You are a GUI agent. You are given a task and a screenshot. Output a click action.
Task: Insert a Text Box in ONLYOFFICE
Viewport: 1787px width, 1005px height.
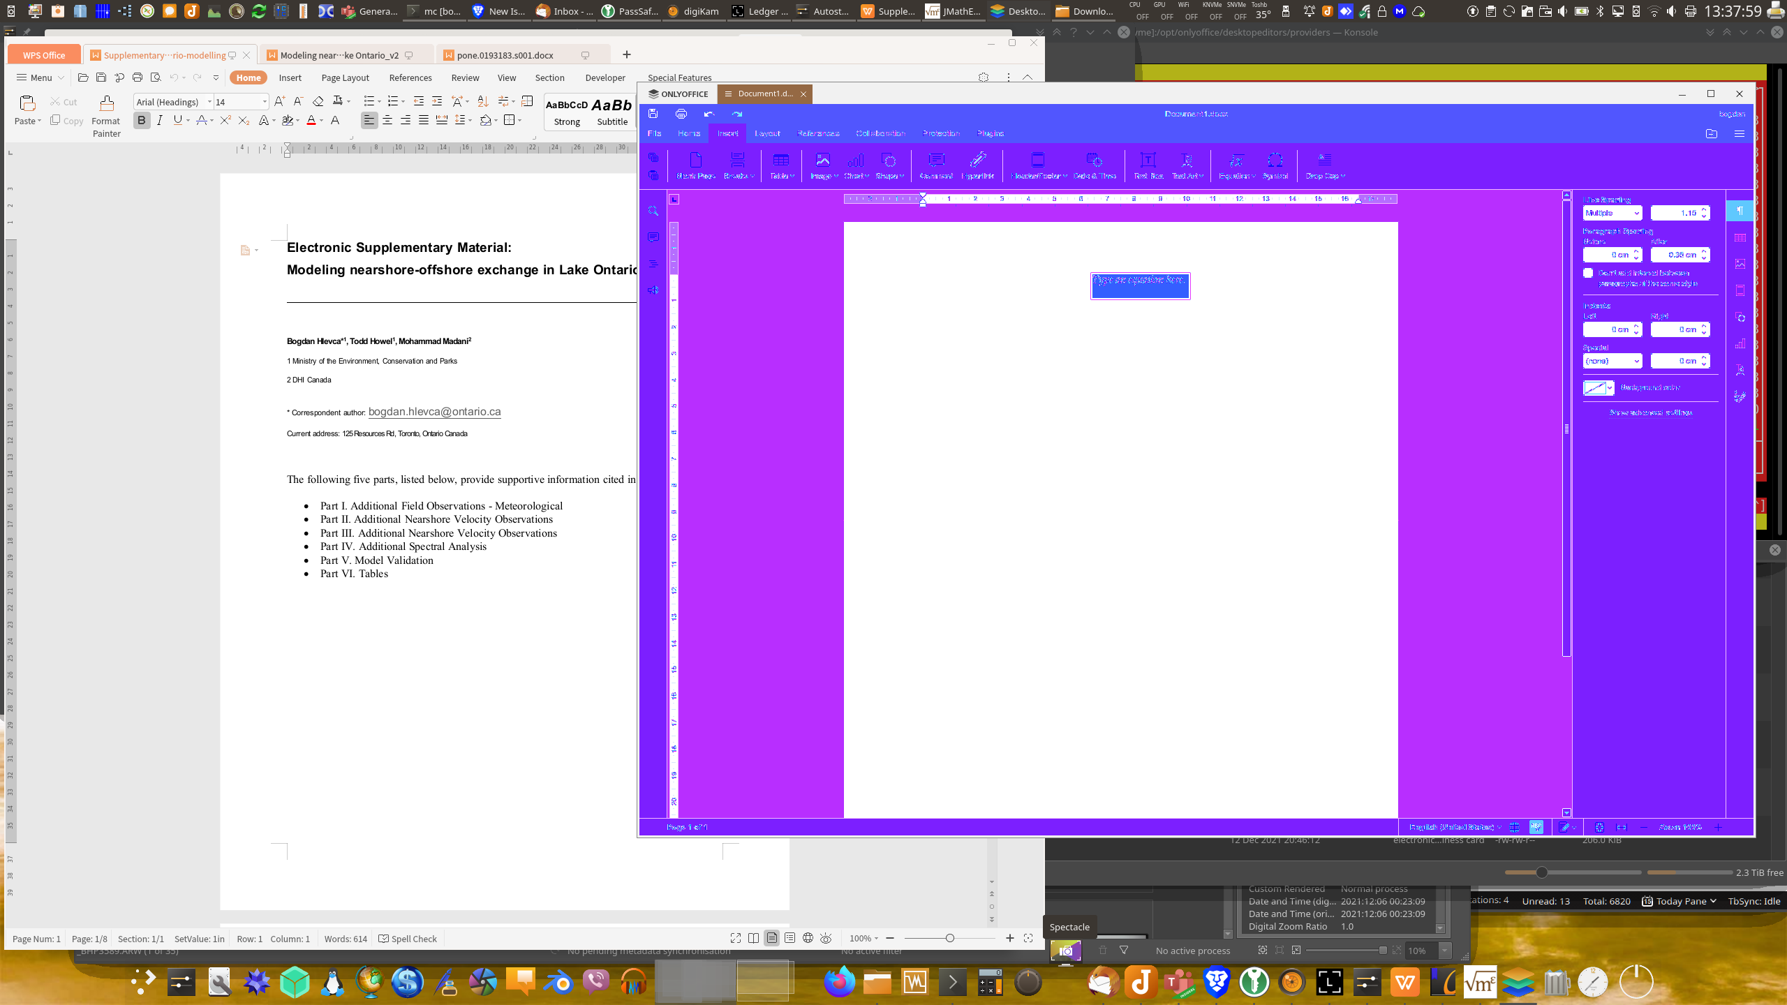coord(1147,166)
